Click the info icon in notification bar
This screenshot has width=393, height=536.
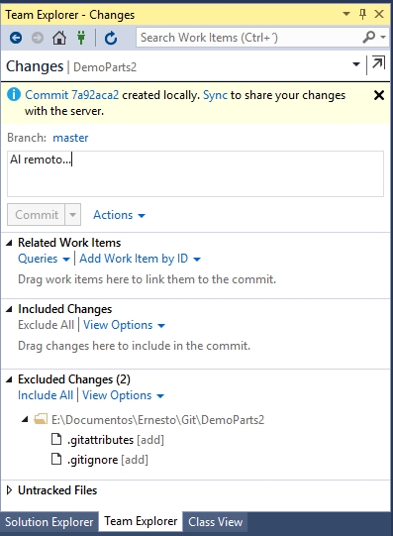tap(14, 94)
